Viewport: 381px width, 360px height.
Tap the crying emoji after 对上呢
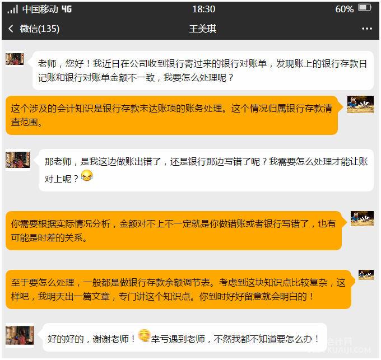pyautogui.click(x=87, y=175)
